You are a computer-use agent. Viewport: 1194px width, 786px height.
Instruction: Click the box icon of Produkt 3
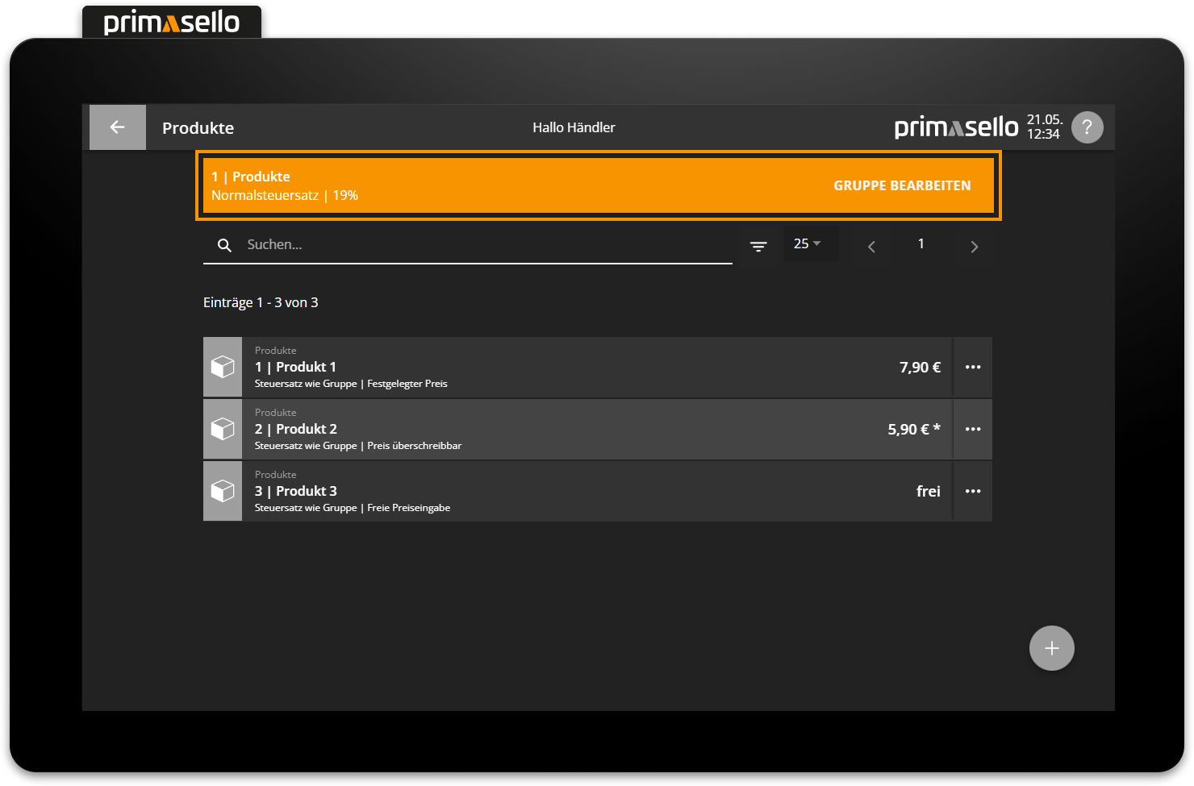coord(223,492)
